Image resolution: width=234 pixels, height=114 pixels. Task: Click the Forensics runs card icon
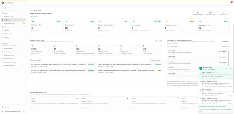(121, 46)
